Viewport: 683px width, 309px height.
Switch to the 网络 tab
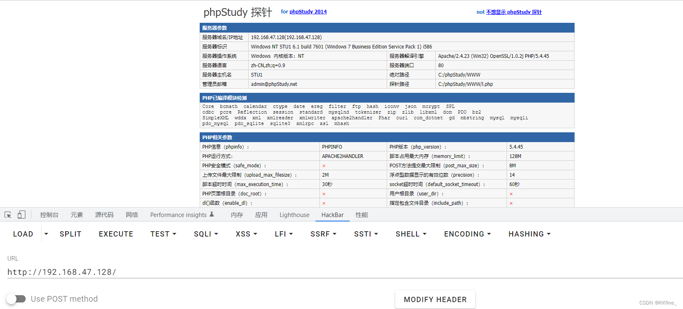tap(132, 215)
